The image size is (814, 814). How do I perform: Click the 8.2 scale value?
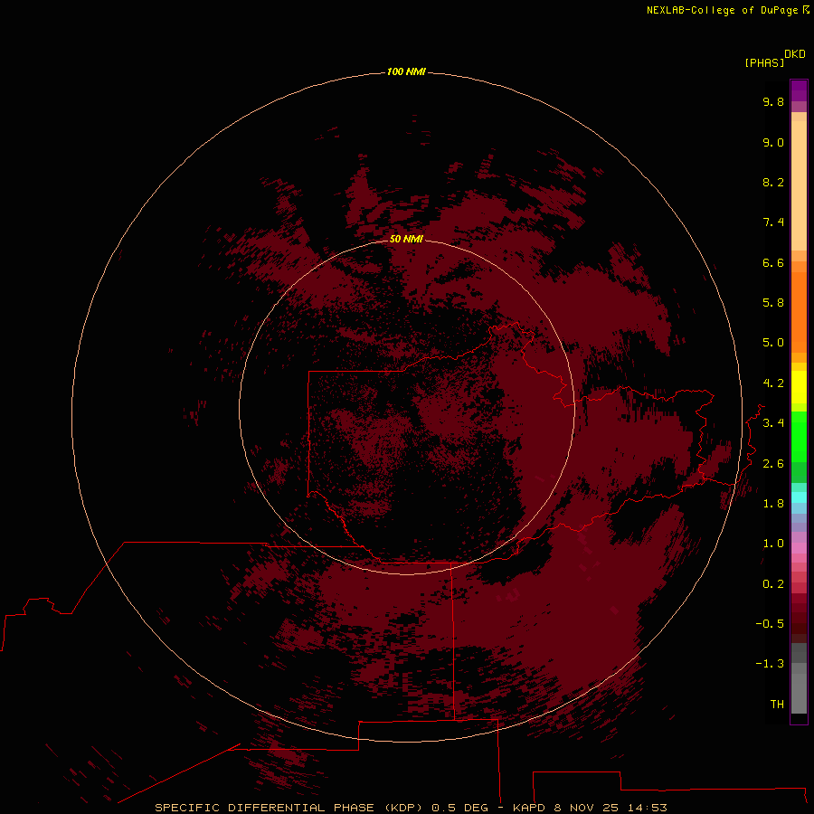(x=773, y=182)
